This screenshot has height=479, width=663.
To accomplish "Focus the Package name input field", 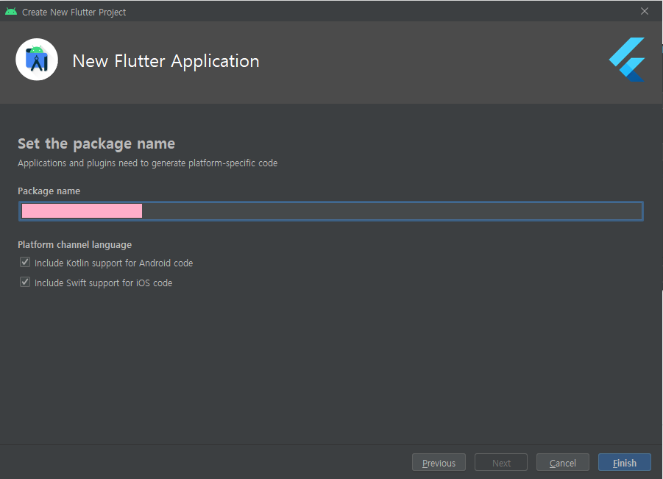I will coord(331,211).
